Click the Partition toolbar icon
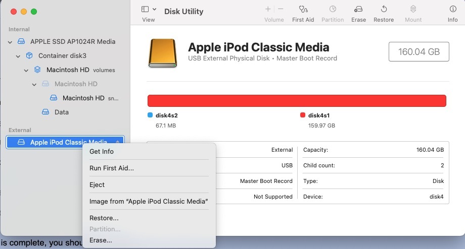 point(333,10)
